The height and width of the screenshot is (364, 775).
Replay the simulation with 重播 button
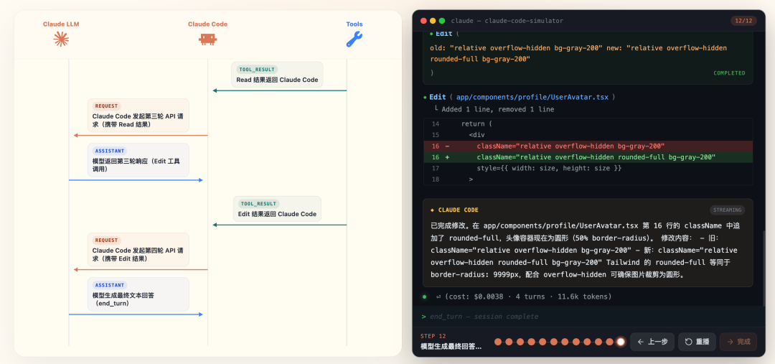(x=697, y=342)
